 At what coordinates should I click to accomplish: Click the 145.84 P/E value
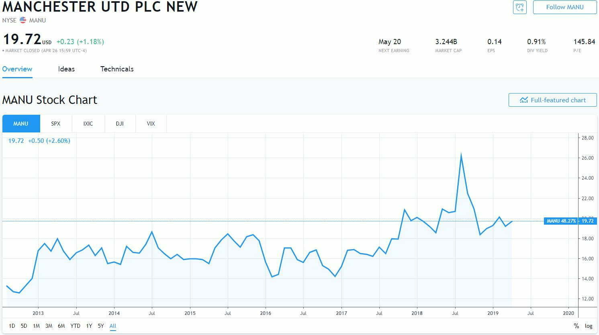tap(584, 42)
